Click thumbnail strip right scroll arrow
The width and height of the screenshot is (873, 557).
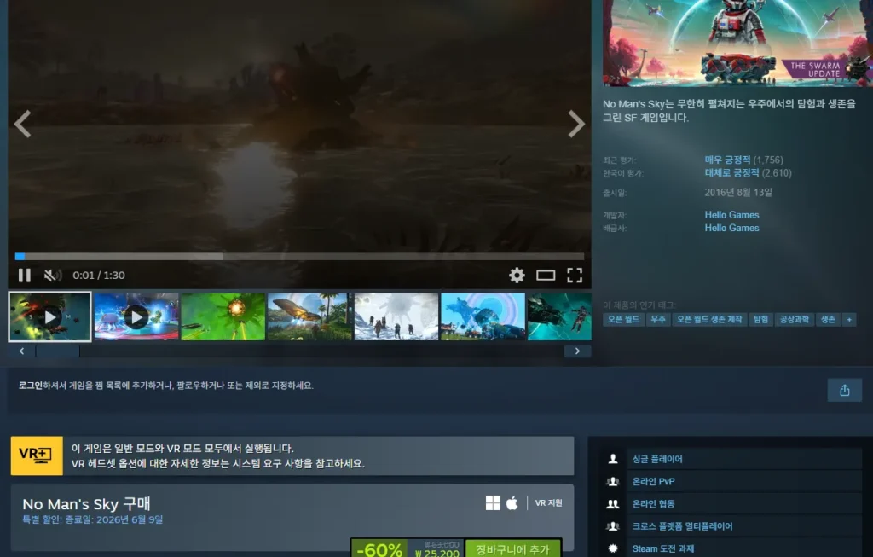(x=577, y=351)
